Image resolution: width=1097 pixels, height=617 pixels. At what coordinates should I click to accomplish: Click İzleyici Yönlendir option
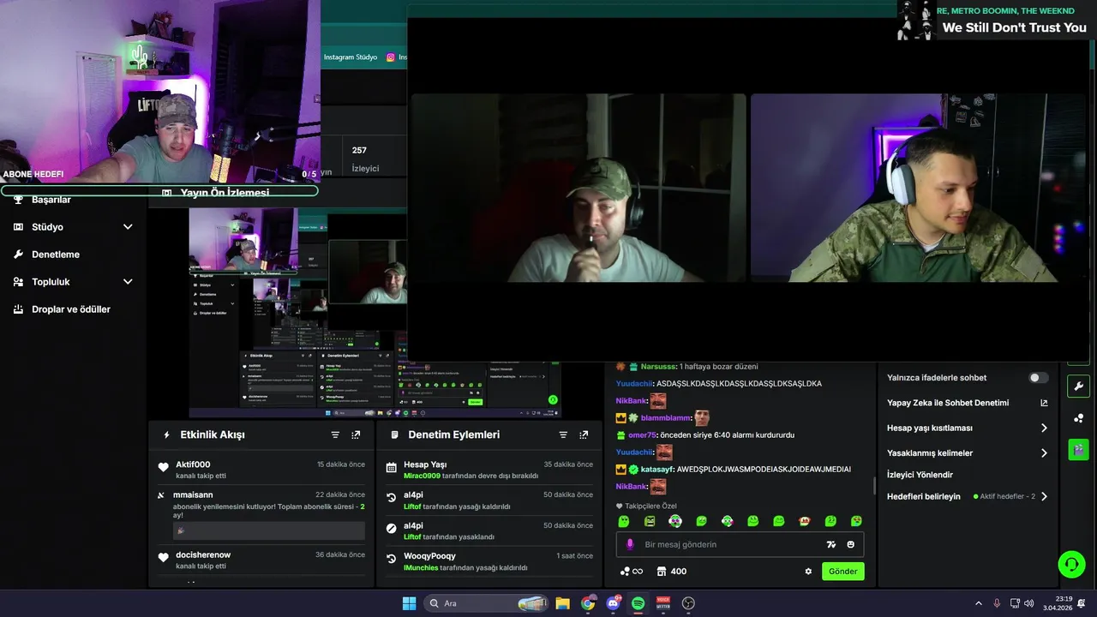tap(920, 475)
